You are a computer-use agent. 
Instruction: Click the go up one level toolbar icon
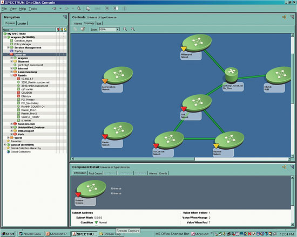coord(79,8)
